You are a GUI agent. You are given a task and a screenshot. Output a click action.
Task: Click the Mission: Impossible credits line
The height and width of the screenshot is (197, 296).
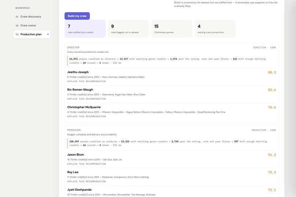(146, 112)
